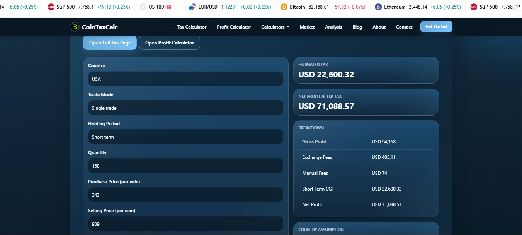
Task: Click Short Term CGT row label
Action: pyautogui.click(x=318, y=189)
